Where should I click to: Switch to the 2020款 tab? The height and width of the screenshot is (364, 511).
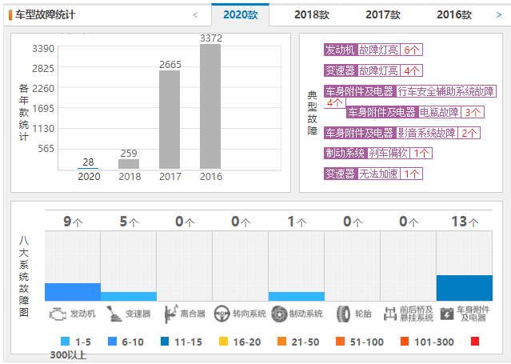(241, 14)
